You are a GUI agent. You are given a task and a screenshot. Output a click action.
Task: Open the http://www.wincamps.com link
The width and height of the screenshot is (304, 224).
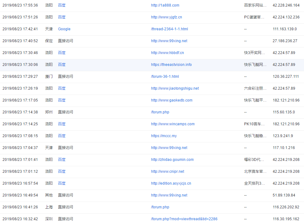[173, 124]
